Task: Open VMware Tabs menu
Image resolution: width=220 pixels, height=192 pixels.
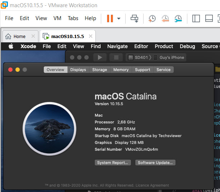Action: (73, 18)
